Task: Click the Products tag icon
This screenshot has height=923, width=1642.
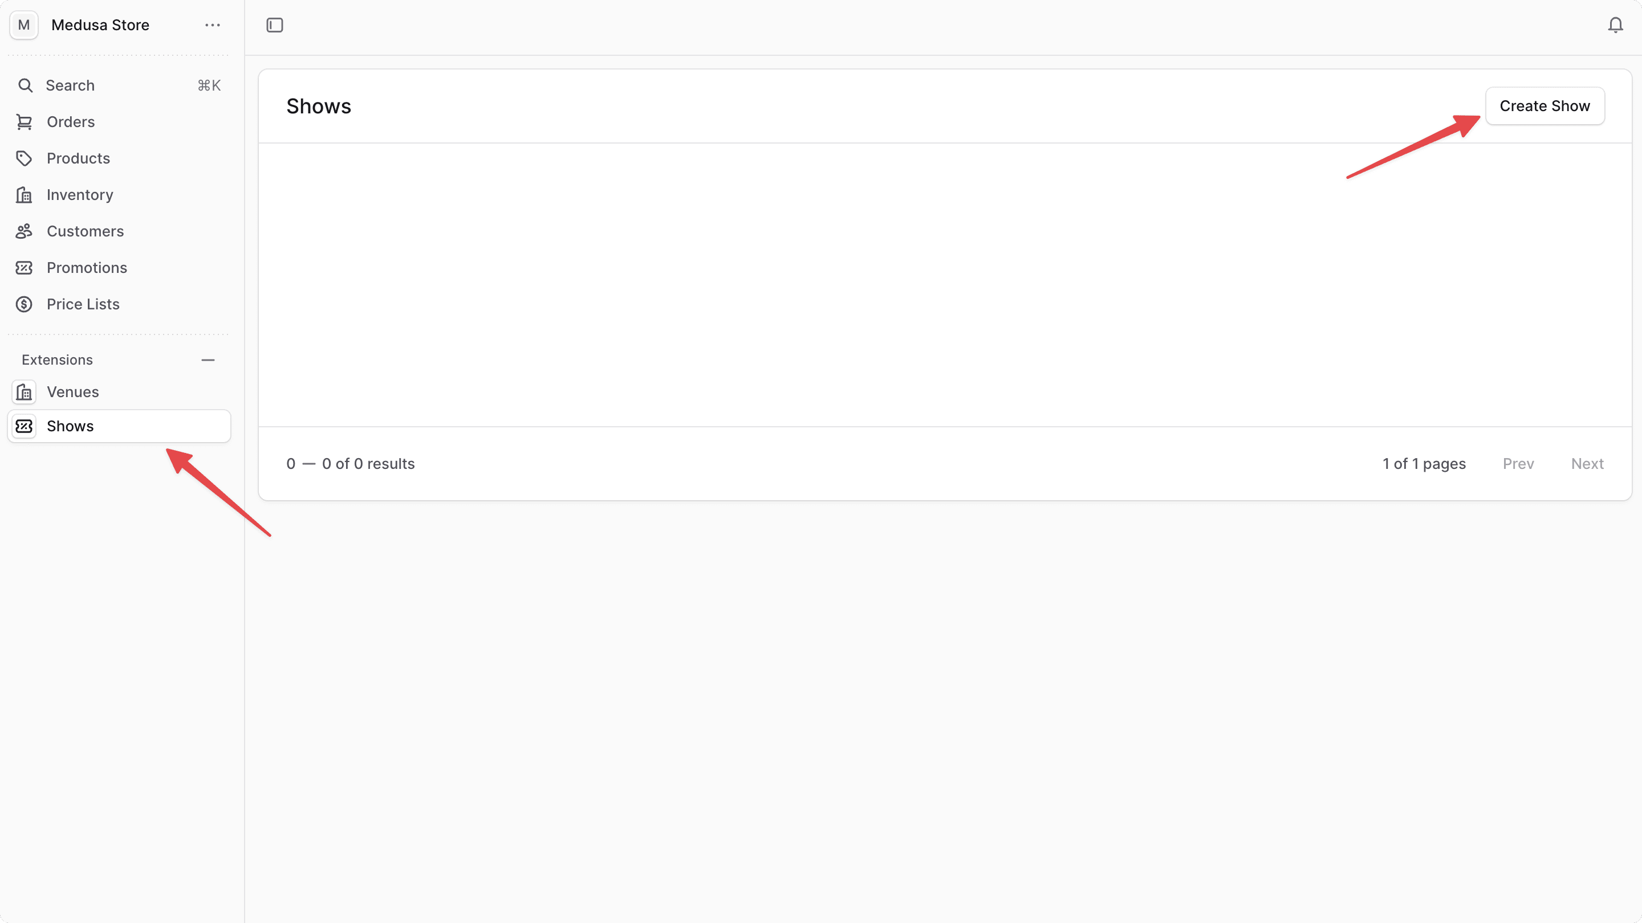Action: pyautogui.click(x=24, y=158)
